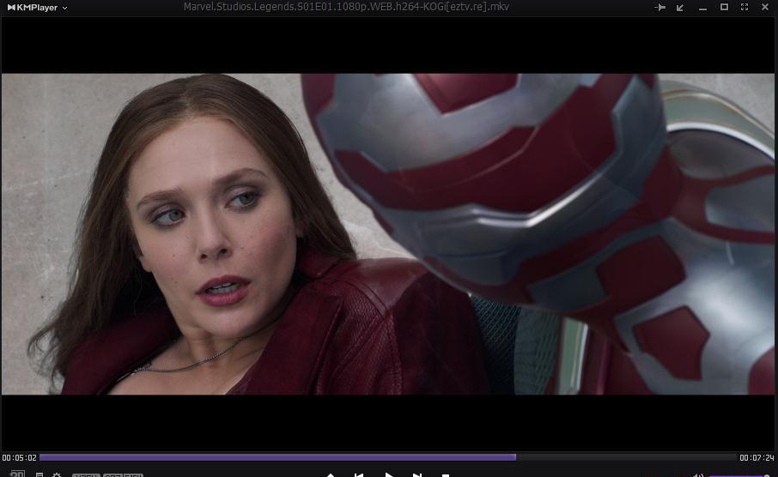Open the playlist icon
Image resolution: width=778 pixels, height=477 pixels.
coord(40,475)
